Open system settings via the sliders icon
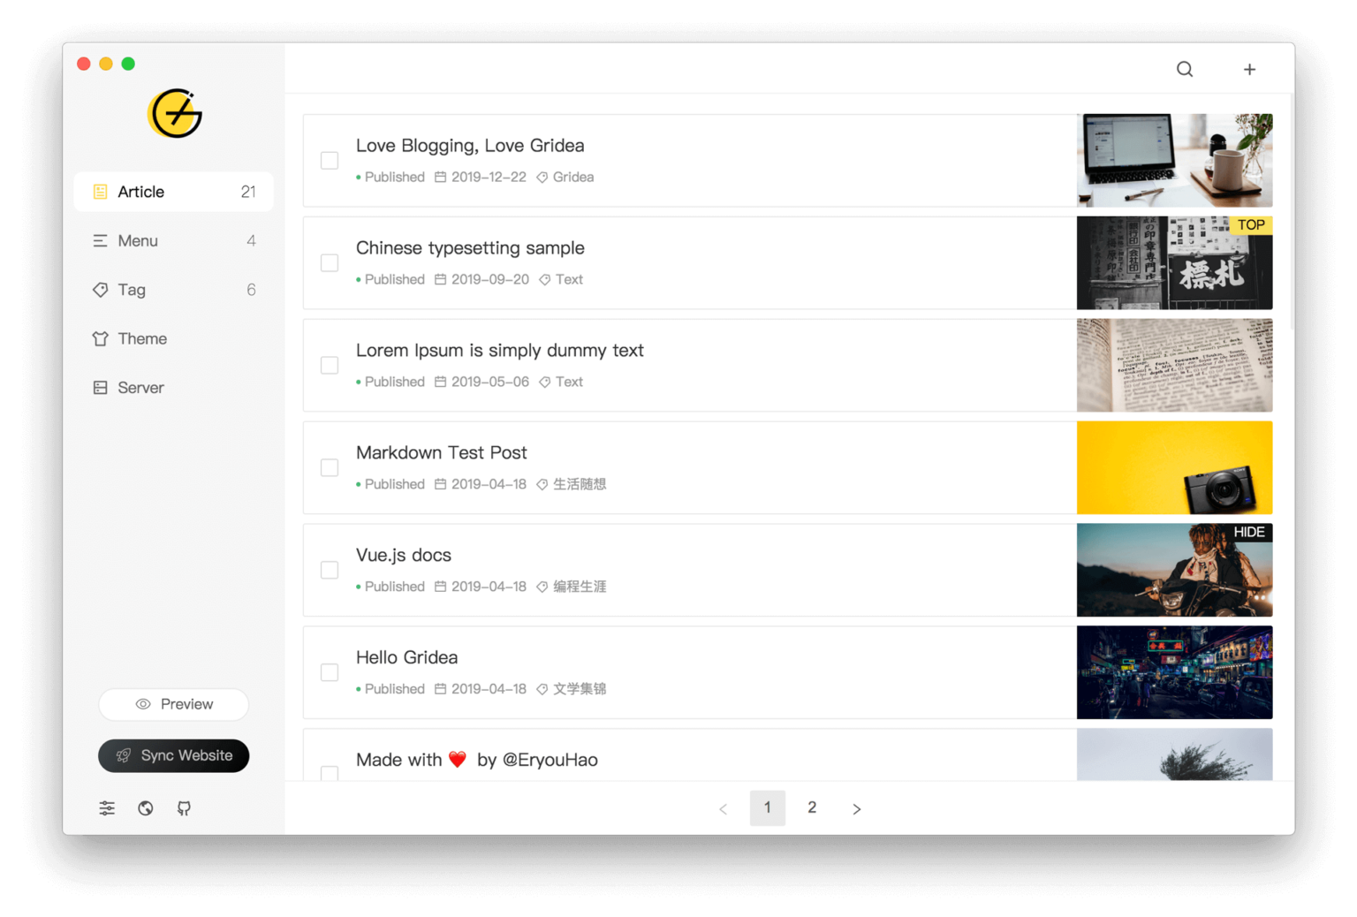The height and width of the screenshot is (917, 1357). point(106,807)
